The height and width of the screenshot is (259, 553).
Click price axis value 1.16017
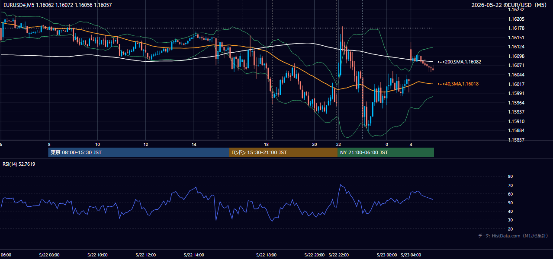pos(516,84)
